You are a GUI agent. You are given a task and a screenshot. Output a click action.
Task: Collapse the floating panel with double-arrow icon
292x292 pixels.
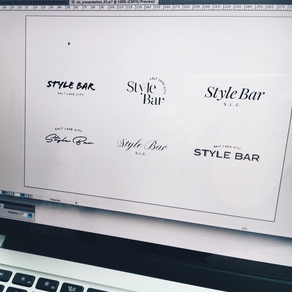[33, 207]
